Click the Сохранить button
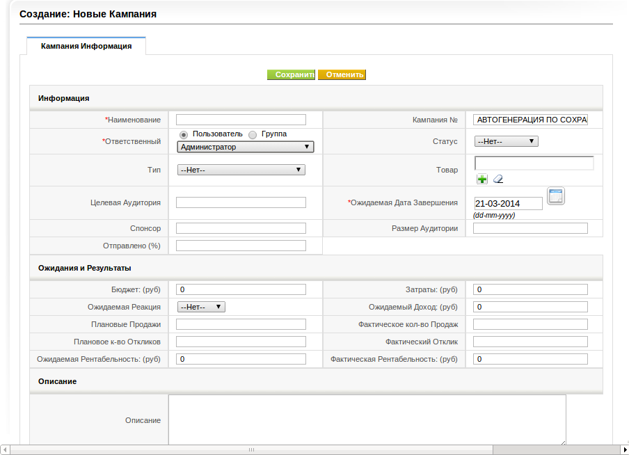The width and height of the screenshot is (629, 455). tap(292, 74)
